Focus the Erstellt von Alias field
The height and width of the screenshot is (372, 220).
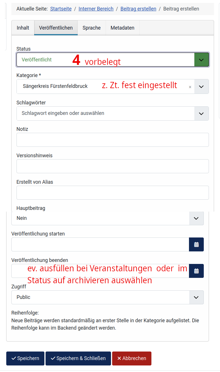point(112,193)
